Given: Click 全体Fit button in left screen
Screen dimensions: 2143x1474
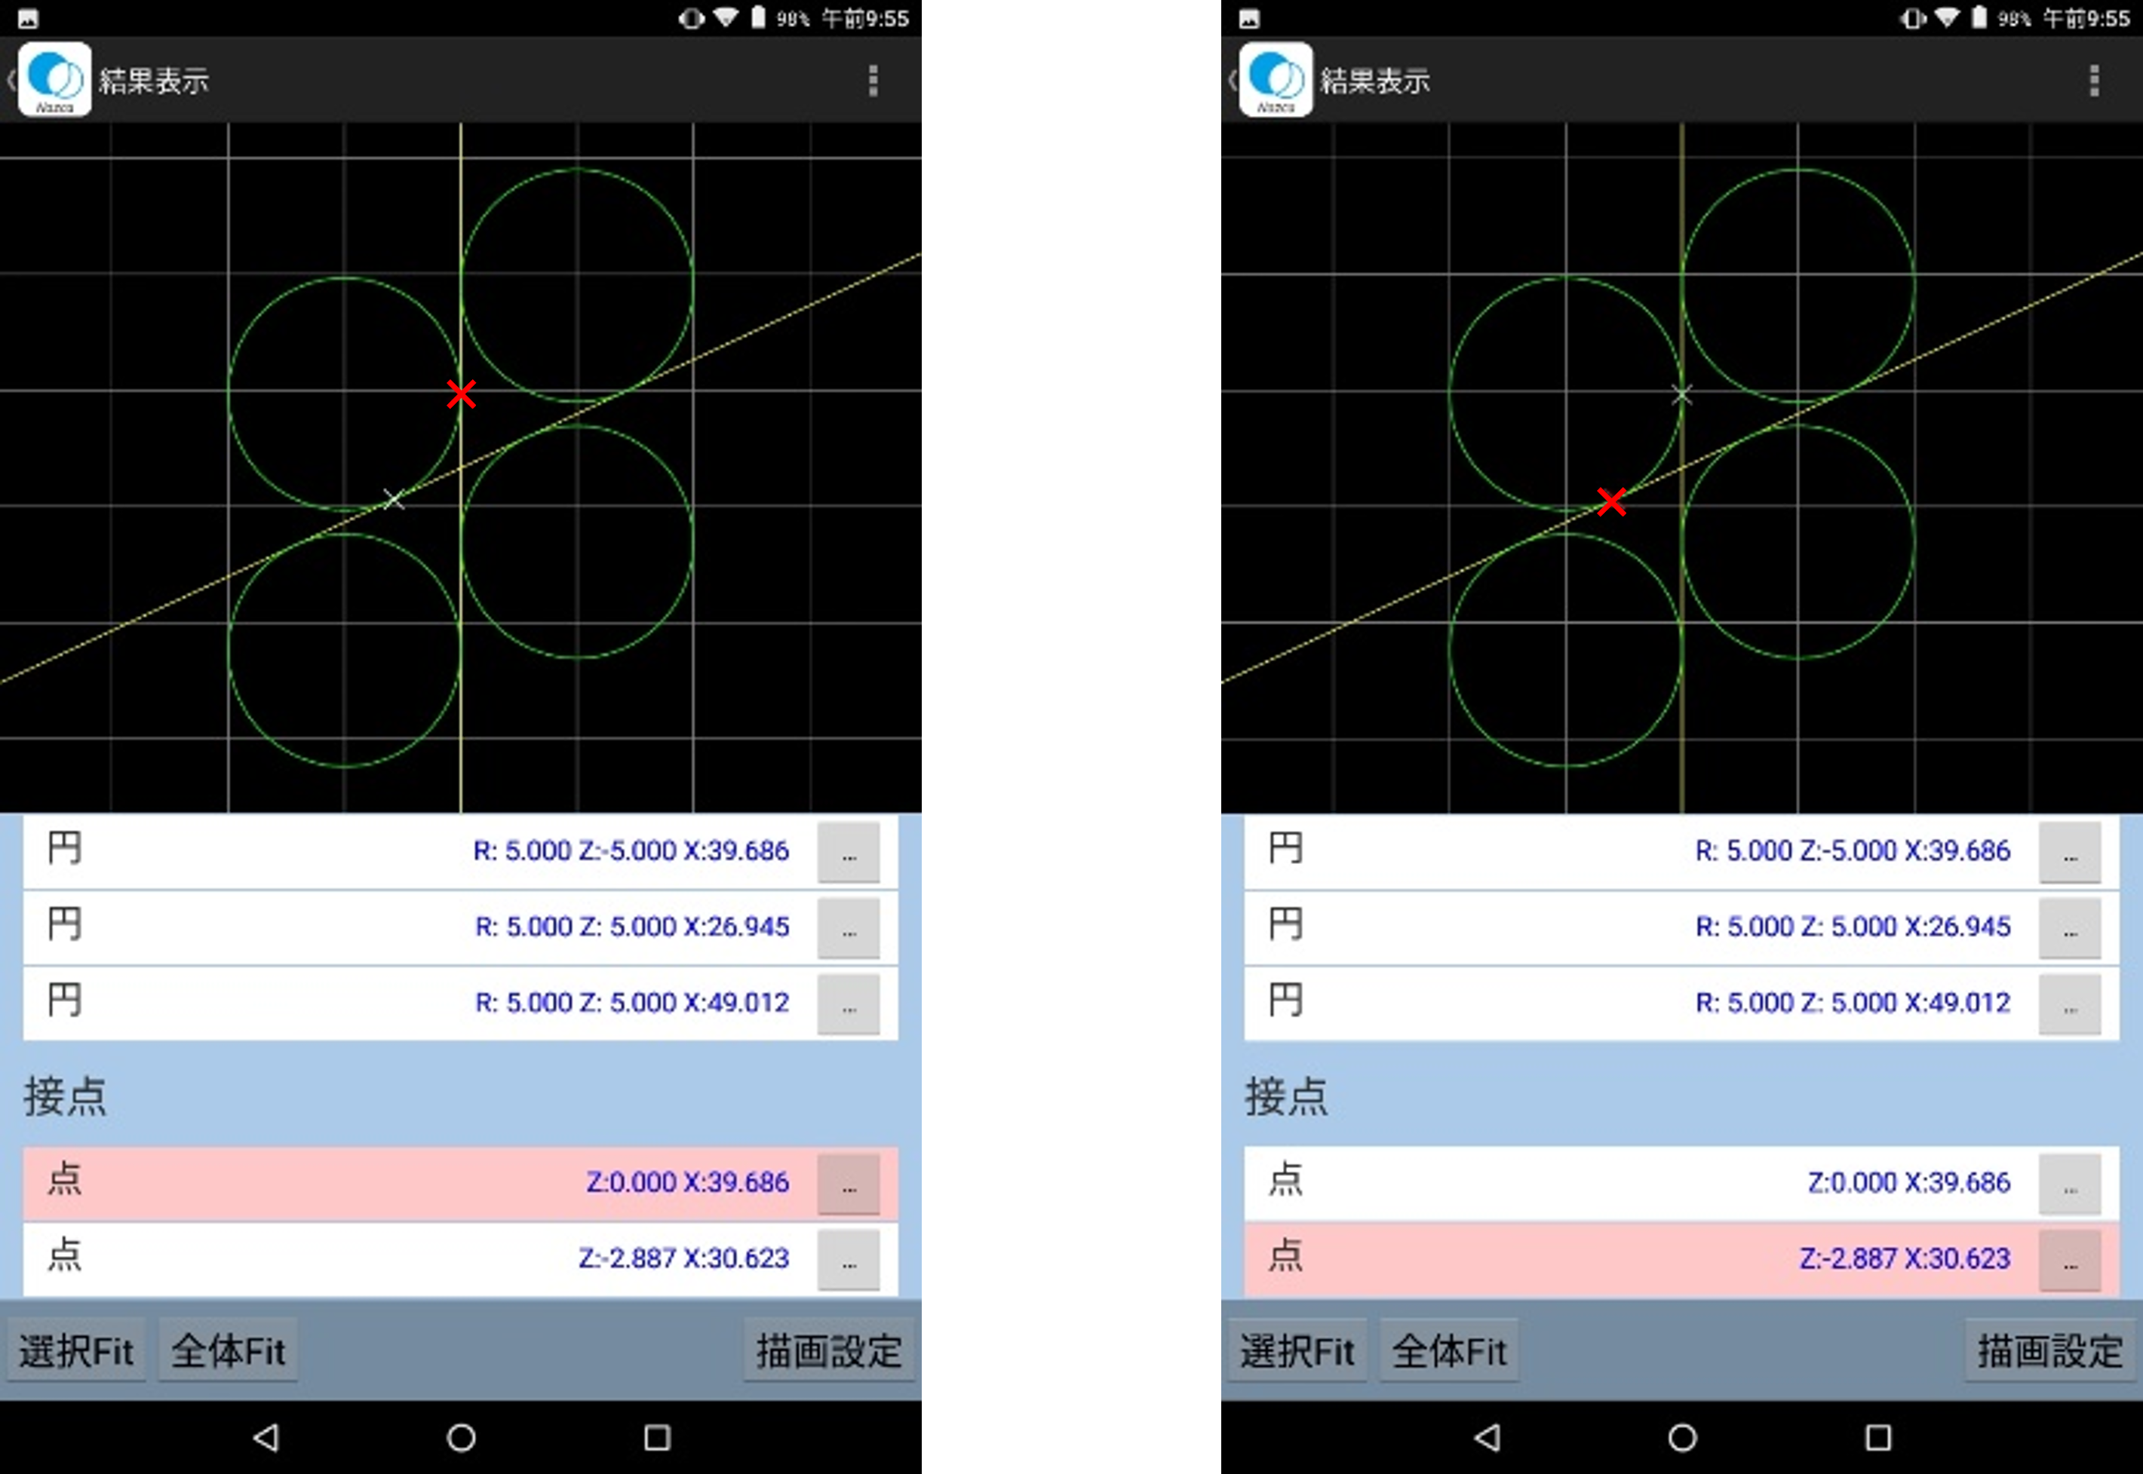Looking at the screenshot, I should click(x=228, y=1350).
